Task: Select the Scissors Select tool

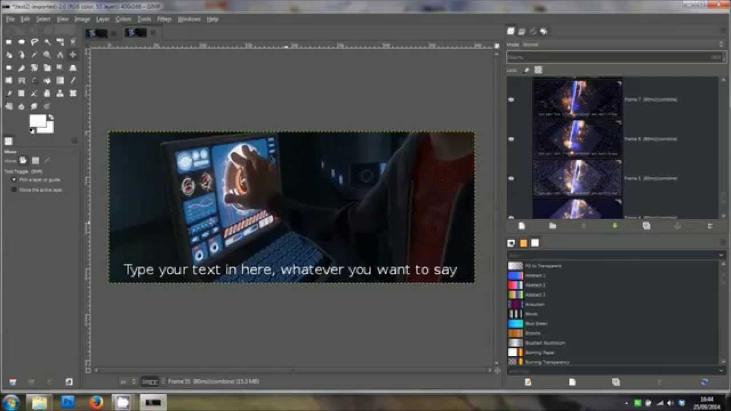Action: 73,42
